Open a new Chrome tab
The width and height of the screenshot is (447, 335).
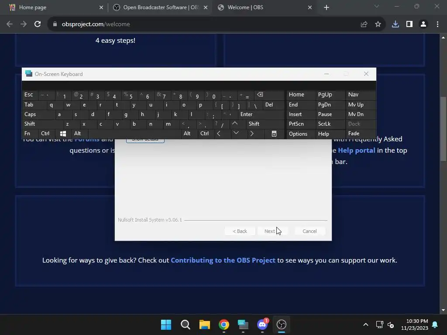click(x=327, y=7)
